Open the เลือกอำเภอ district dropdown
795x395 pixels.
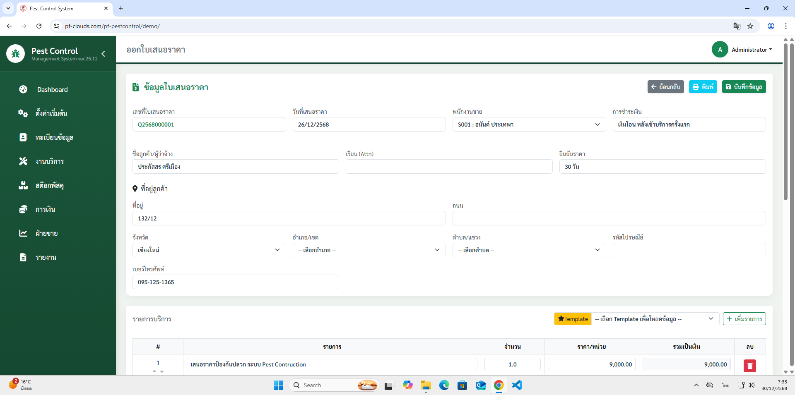(x=369, y=250)
